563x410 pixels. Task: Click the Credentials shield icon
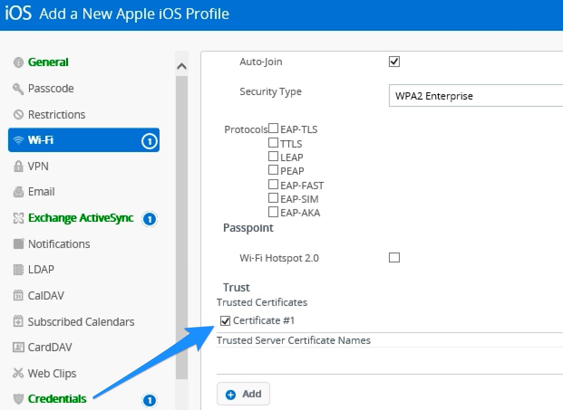point(18,399)
